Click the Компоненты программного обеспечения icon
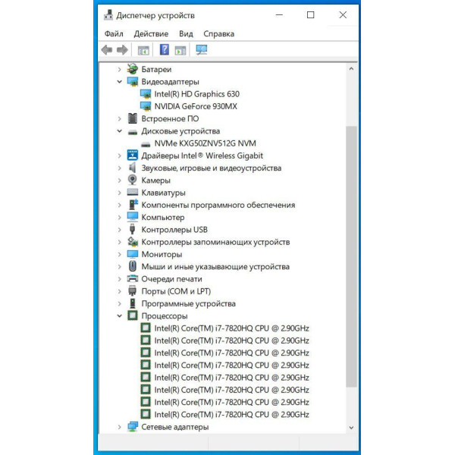The height and width of the screenshot is (455, 455). coord(133,205)
